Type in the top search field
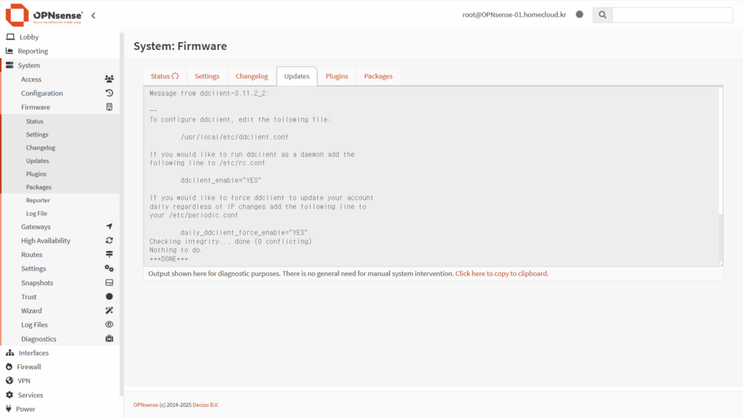Screen dimensions: 743x418 pos(672,15)
